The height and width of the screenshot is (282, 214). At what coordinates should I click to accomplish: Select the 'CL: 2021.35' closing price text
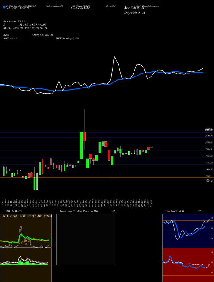pos(80,8)
